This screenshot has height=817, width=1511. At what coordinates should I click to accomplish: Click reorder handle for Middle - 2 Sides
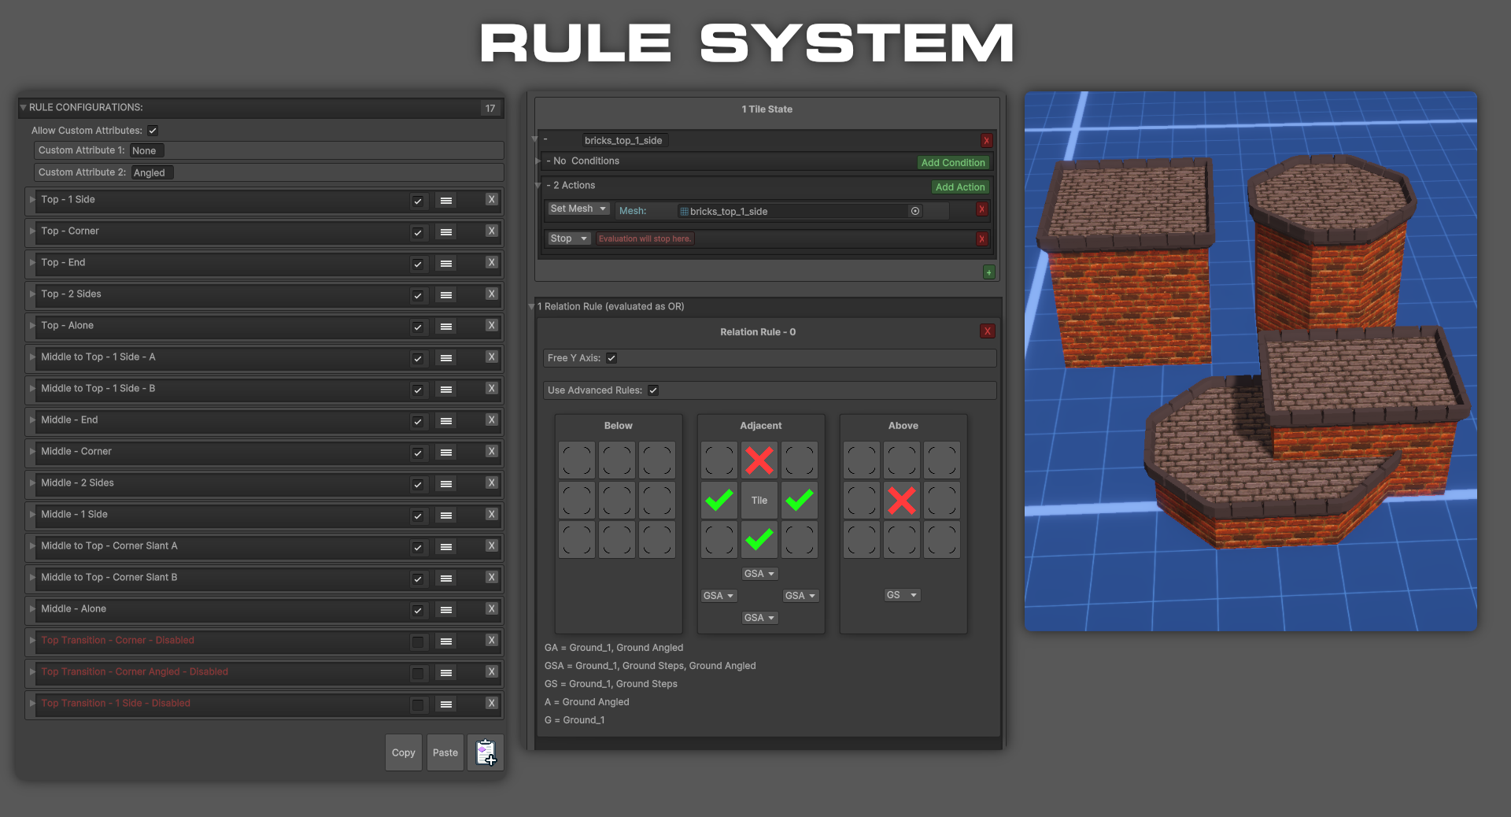[x=446, y=484]
